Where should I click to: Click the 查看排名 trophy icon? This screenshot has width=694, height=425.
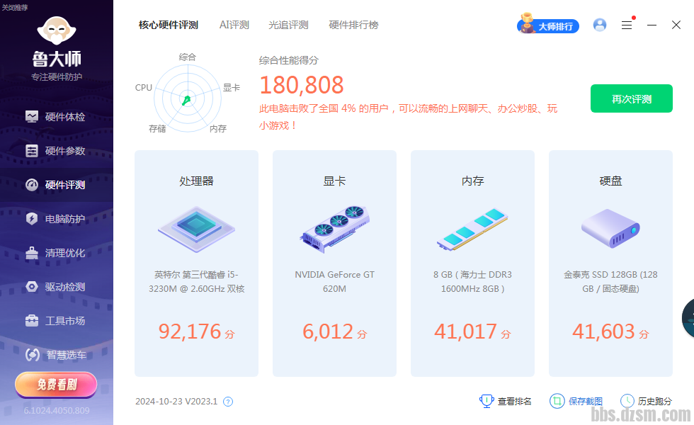[x=487, y=401]
